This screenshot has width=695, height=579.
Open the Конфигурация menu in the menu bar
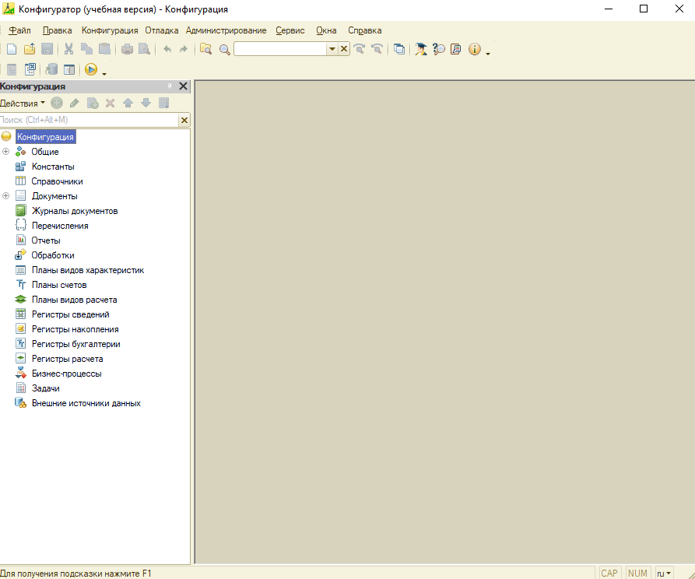tap(110, 30)
